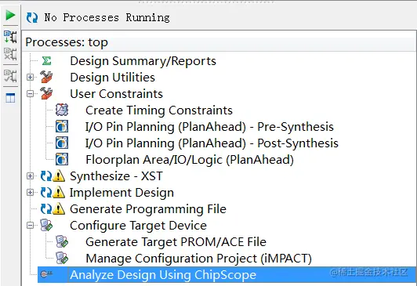Screen dimensions: 417x286
Task: Click the blue refresh icon beside No Processes Running
Action: 32,18
